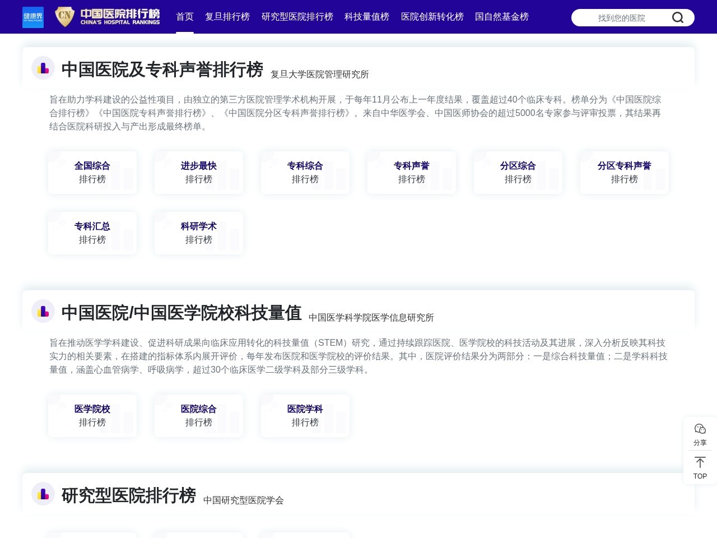Click chart icon beside 中国医院及专科声誉排行榜
Screen dimensions: 717x538
pos(43,68)
